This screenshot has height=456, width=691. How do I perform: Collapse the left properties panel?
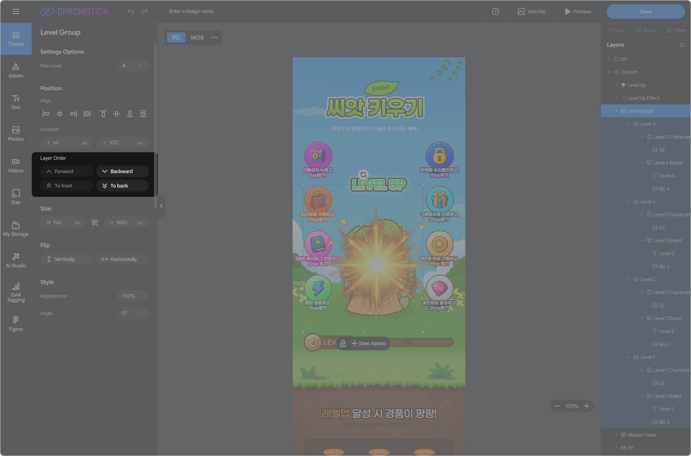pos(161,206)
